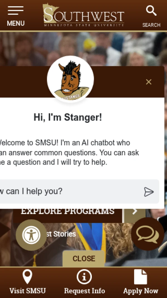Viewport: 167px width, 298px height.
Task: Tap the Visit SMSU location pin icon
Action: 28,277
